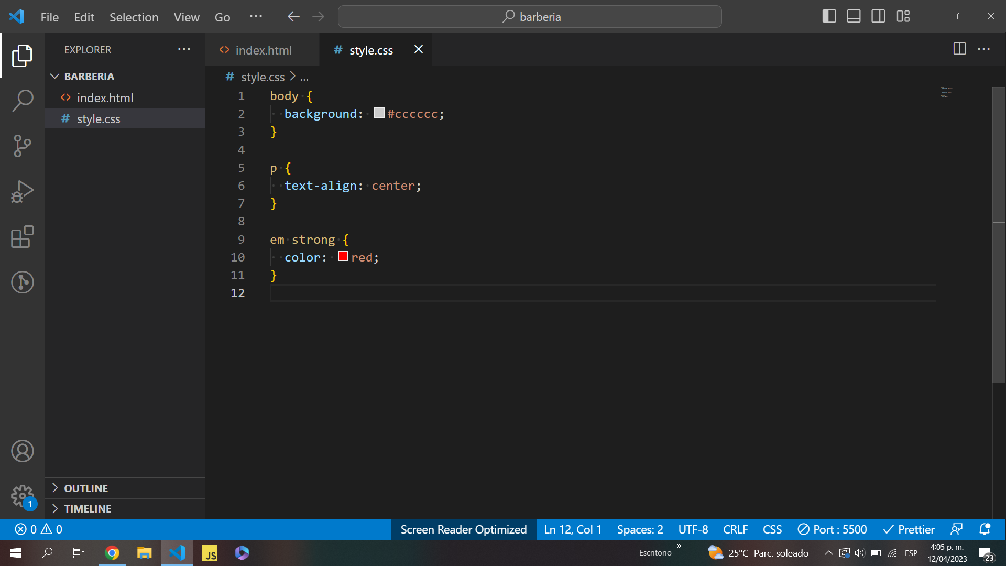Open the Go menu
The height and width of the screenshot is (566, 1006).
click(222, 17)
